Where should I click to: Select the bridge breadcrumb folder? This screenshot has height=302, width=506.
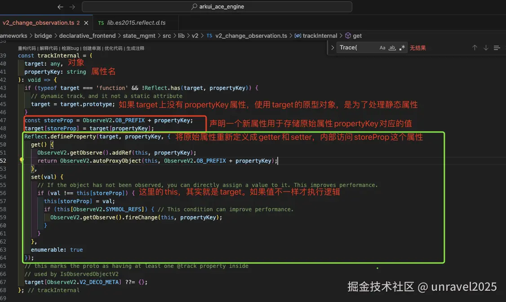coord(43,36)
